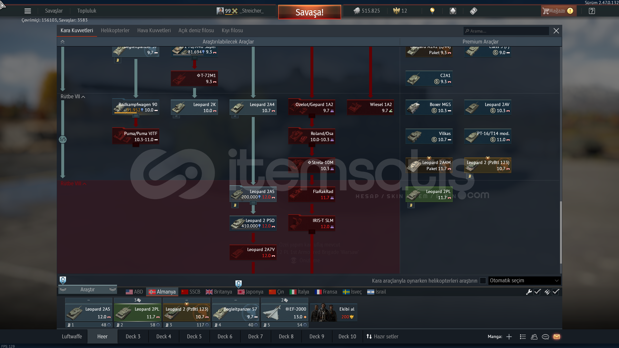Open the Savaşlar menu
The image size is (619, 348).
click(x=54, y=11)
